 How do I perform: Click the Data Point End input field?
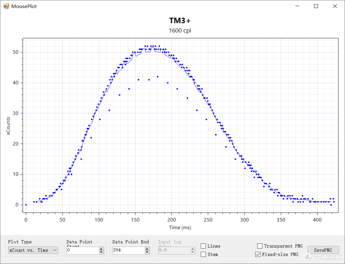(x=128, y=250)
